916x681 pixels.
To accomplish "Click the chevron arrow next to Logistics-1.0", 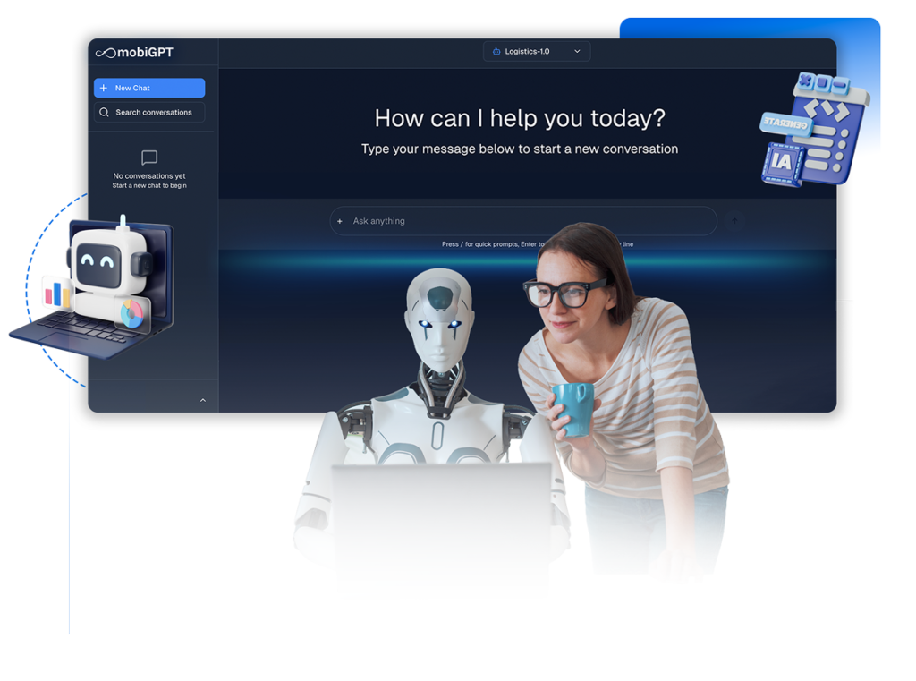I will (x=577, y=52).
